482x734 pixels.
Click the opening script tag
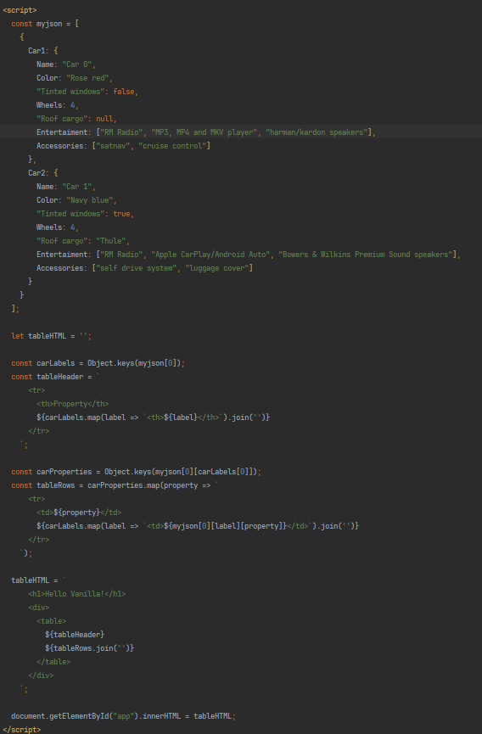tap(20, 10)
